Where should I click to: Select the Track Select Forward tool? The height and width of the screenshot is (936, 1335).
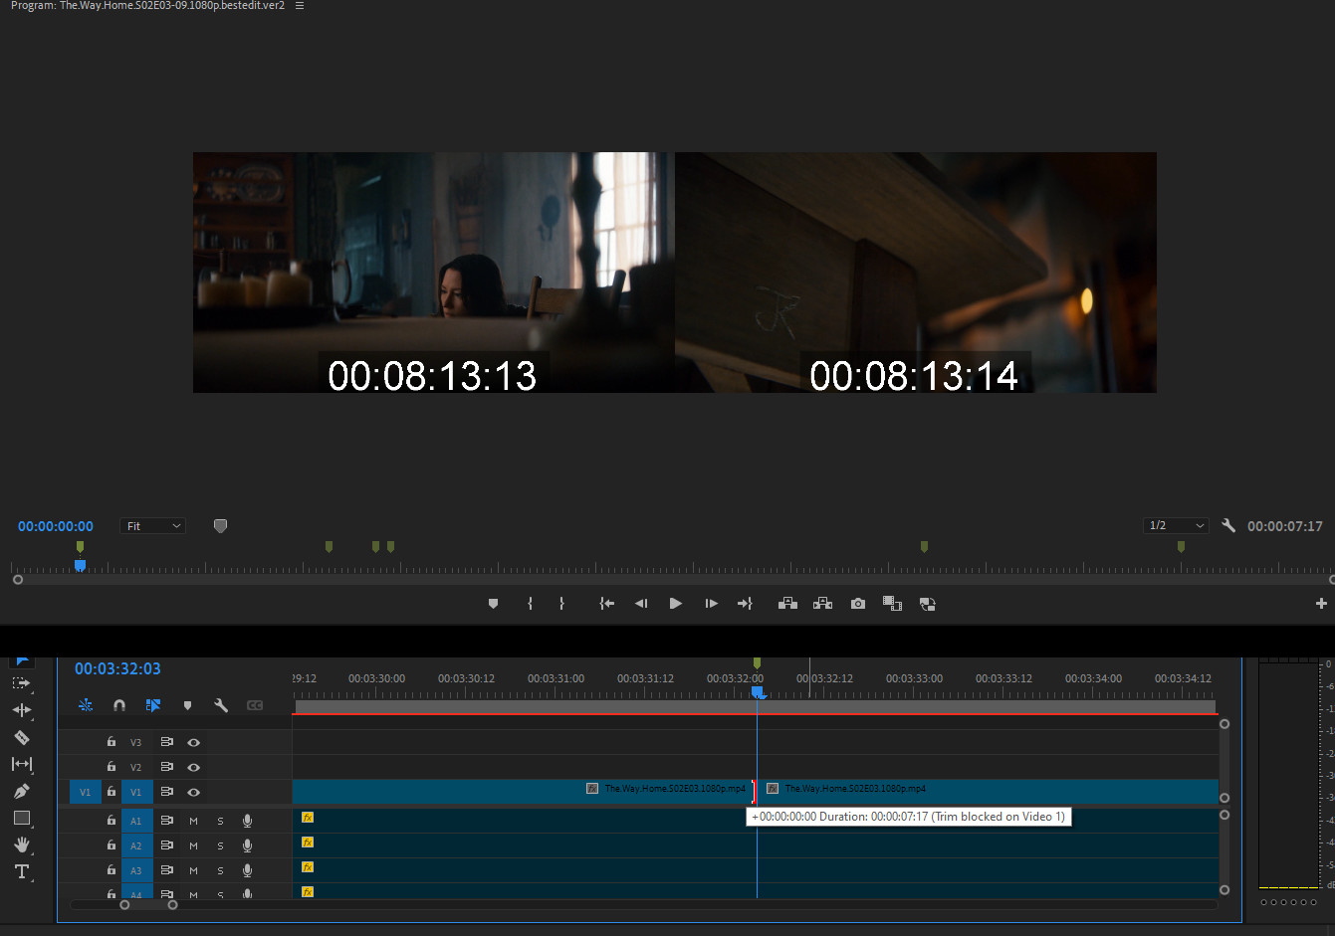click(21, 683)
